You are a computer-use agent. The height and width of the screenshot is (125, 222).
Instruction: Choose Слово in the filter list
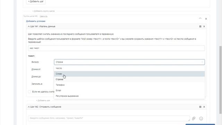(x=129, y=74)
